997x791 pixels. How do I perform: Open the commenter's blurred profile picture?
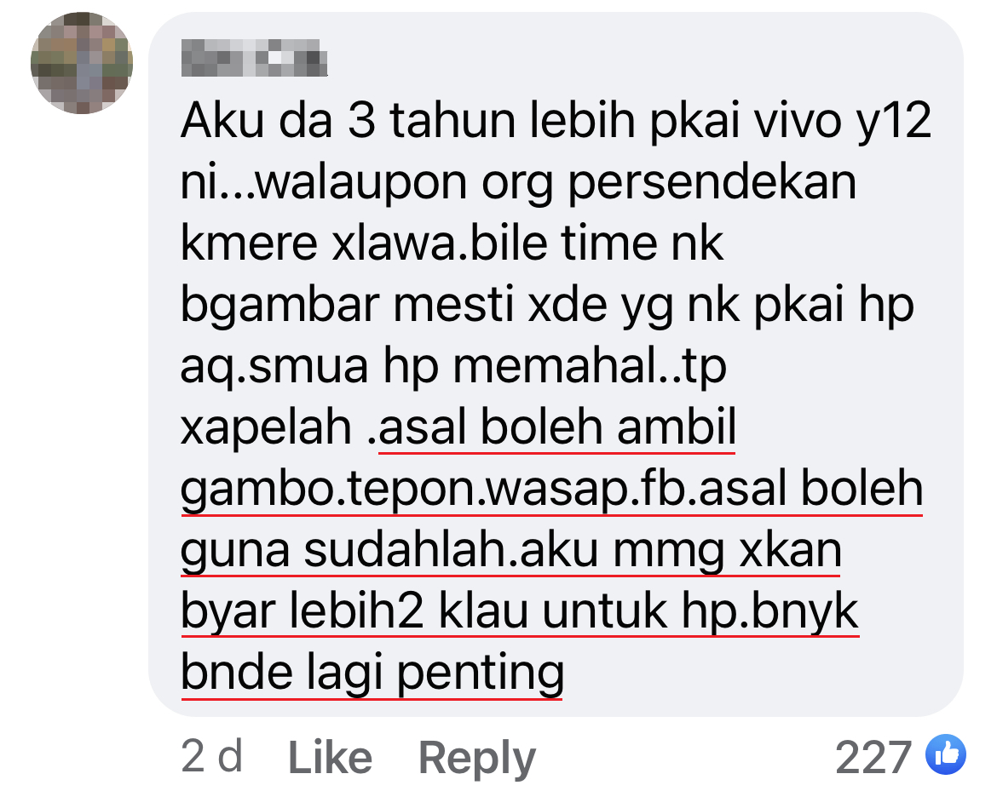82,63
